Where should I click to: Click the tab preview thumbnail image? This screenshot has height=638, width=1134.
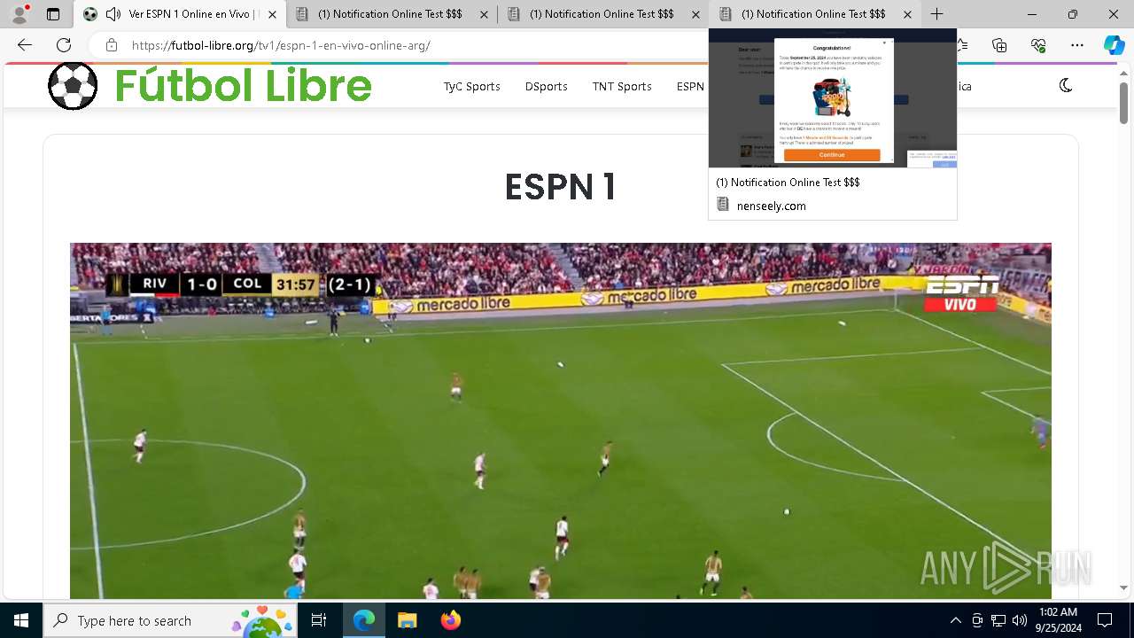pos(833,99)
